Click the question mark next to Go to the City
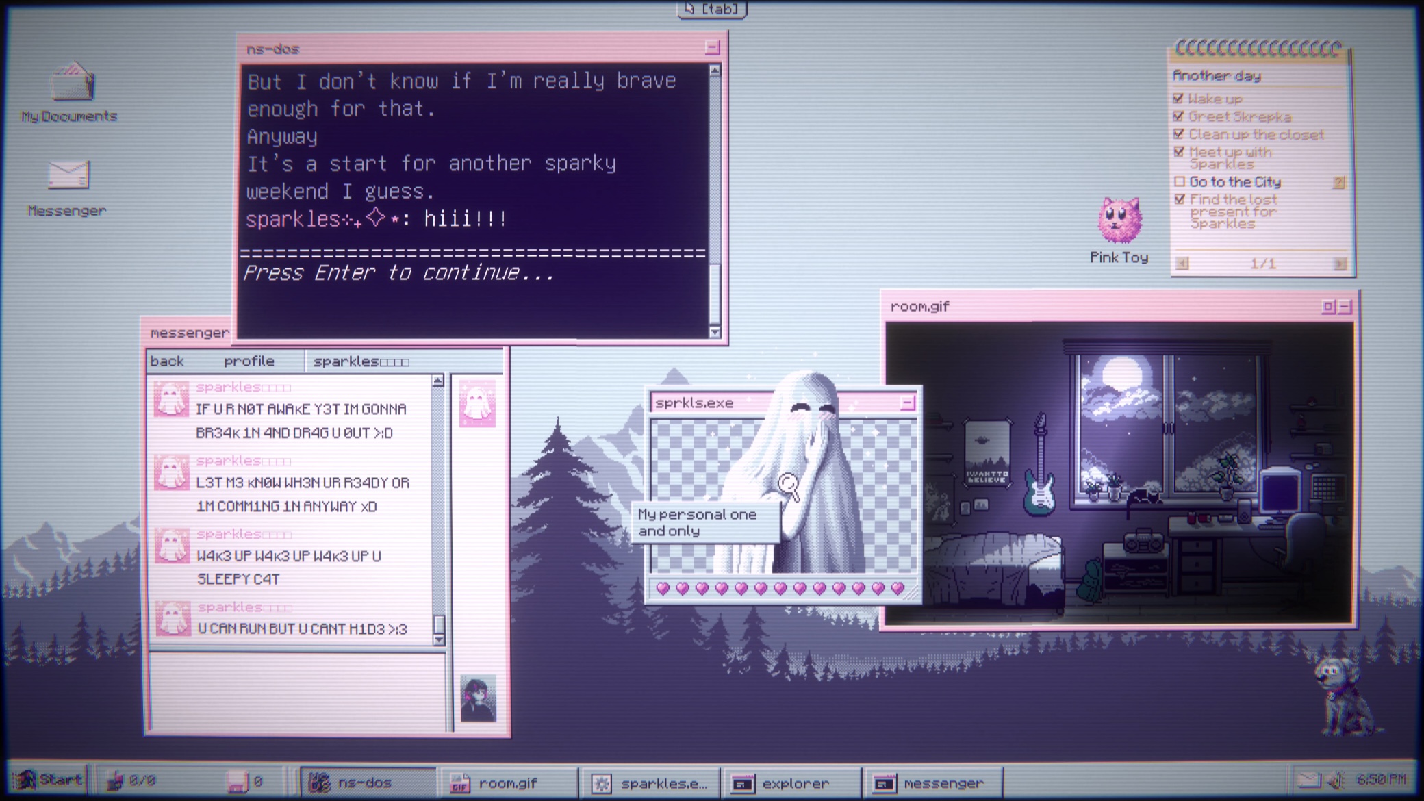This screenshot has width=1424, height=801. coord(1339,182)
